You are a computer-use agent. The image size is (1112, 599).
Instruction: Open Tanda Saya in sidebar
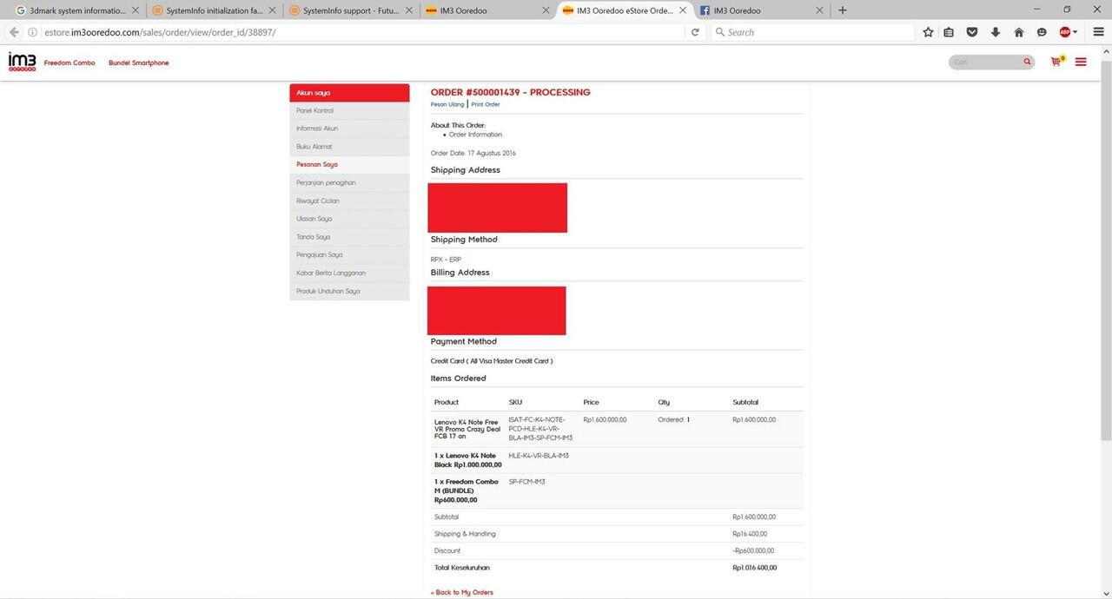click(x=349, y=237)
